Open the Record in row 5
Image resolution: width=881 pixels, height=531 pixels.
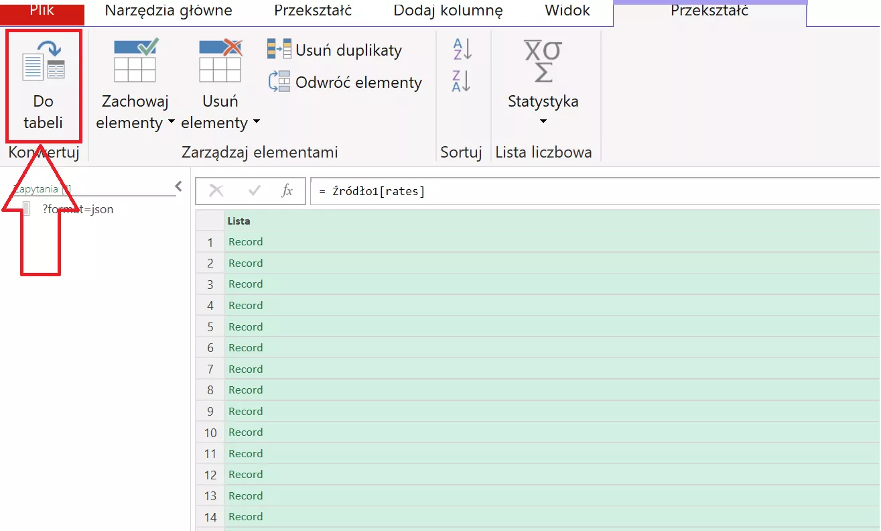[x=246, y=327]
